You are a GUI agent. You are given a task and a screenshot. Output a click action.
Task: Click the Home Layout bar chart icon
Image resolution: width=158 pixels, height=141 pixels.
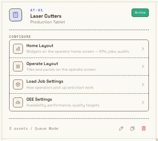click(18, 49)
